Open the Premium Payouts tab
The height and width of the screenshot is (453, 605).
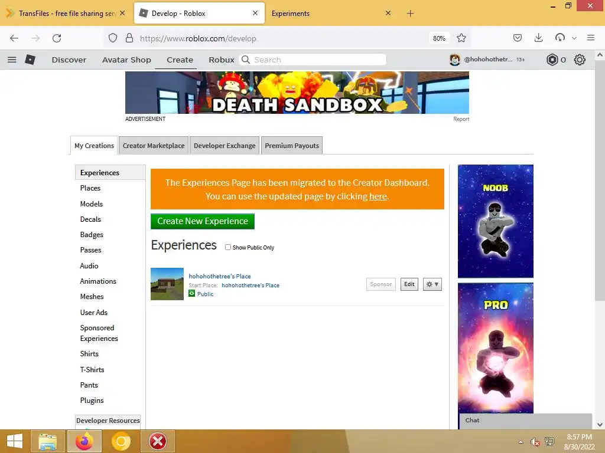coord(292,146)
